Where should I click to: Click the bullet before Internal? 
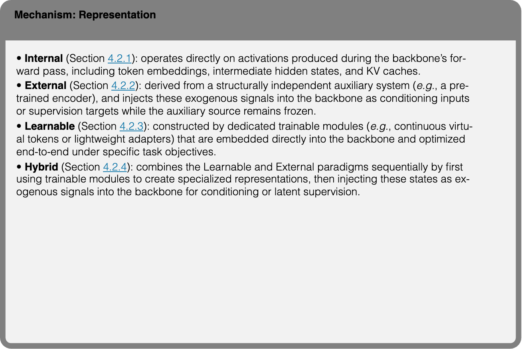coord(19,59)
